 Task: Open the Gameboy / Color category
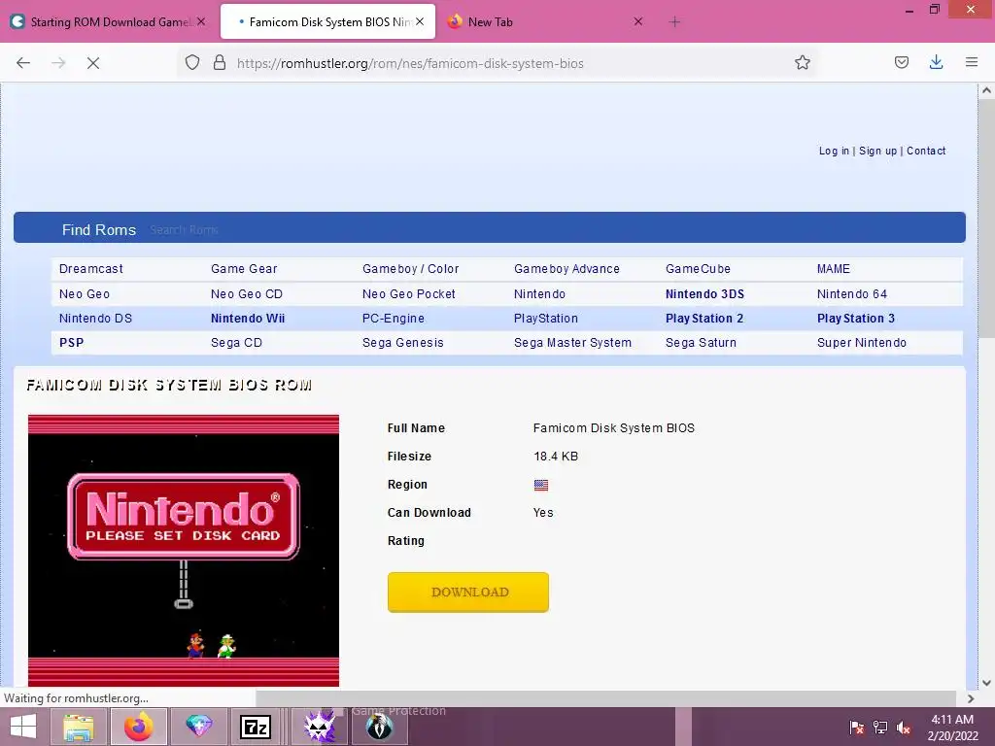click(x=410, y=269)
